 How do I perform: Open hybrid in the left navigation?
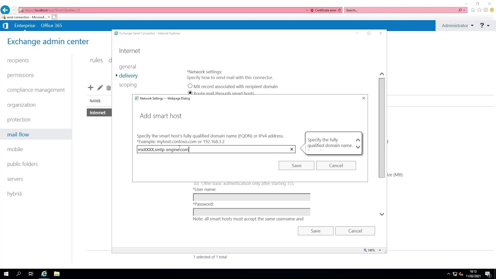pos(14,194)
